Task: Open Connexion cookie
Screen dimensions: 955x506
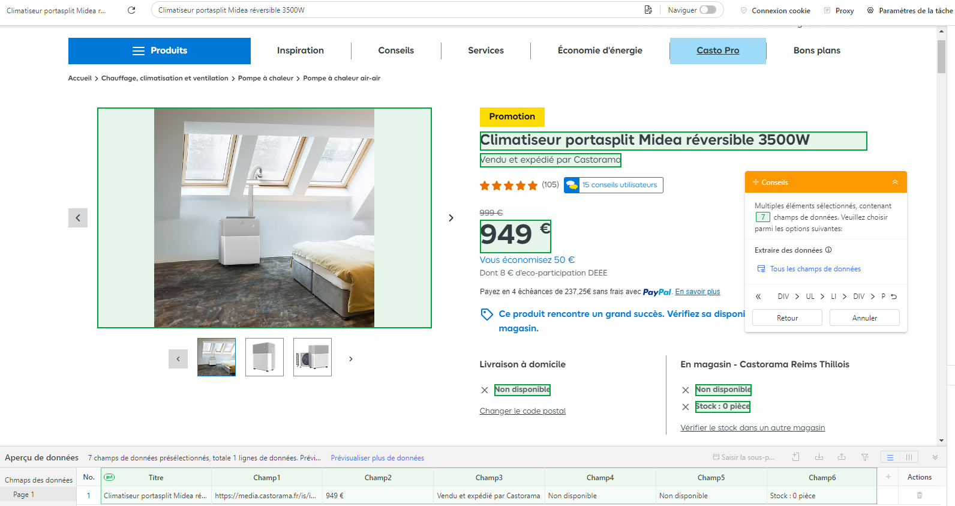Action: (x=775, y=11)
